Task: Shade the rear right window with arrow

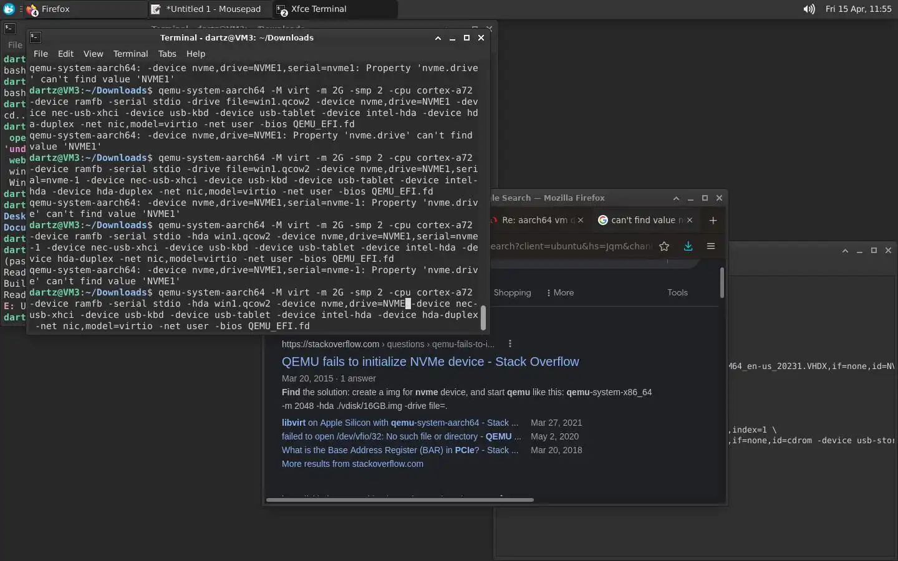Action: pyautogui.click(x=845, y=251)
